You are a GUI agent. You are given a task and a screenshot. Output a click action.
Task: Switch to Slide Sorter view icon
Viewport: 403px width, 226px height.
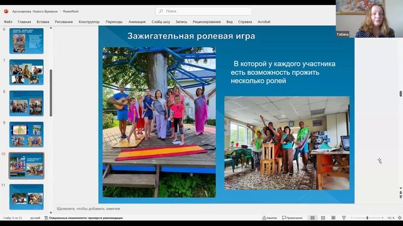coord(323,218)
